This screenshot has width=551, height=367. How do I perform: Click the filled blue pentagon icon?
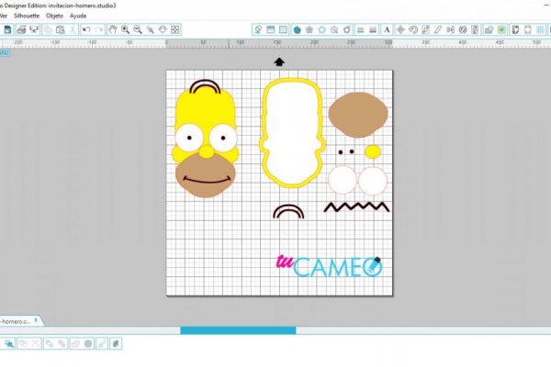coord(297,30)
